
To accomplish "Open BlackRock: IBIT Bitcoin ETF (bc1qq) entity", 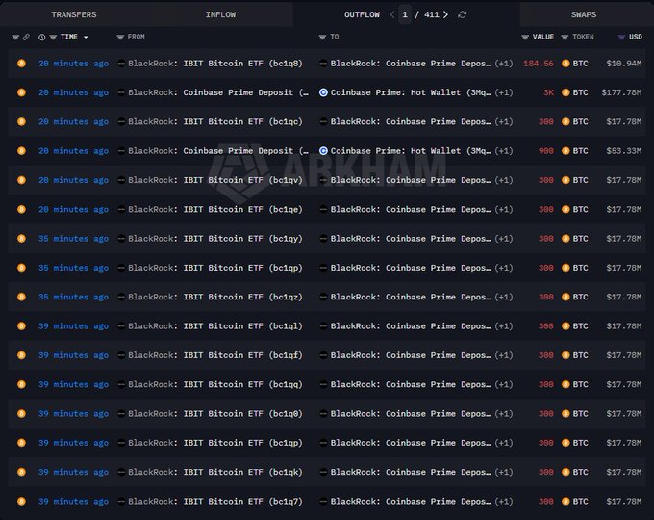I will click(x=215, y=384).
